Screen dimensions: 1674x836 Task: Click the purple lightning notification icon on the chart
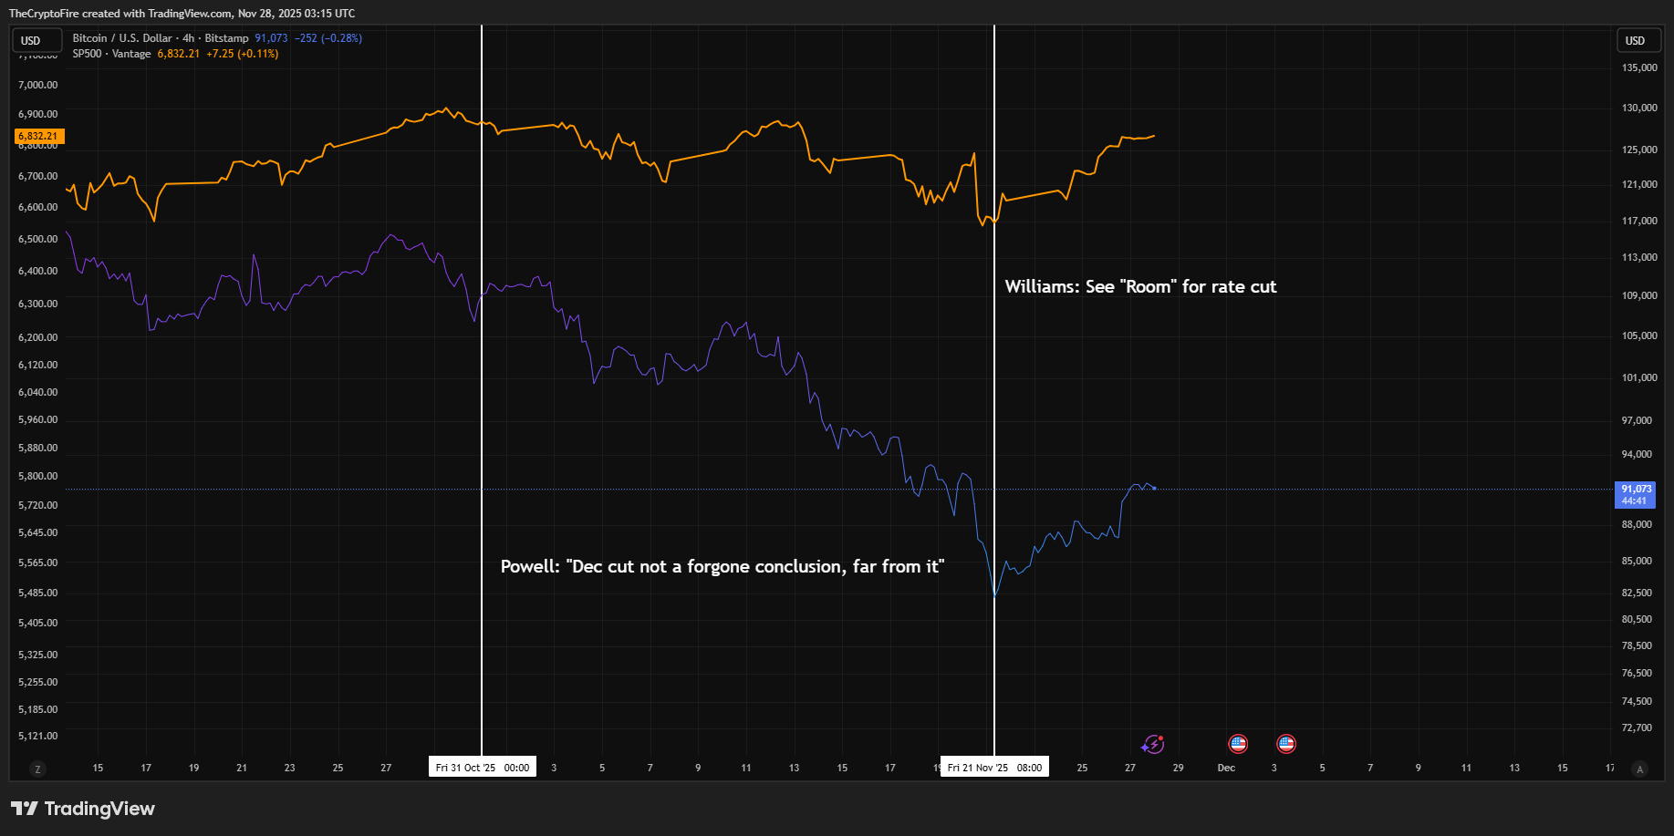[x=1154, y=744]
